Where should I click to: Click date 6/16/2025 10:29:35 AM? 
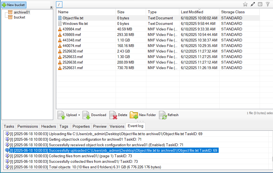pyautogui.click(x=199, y=46)
